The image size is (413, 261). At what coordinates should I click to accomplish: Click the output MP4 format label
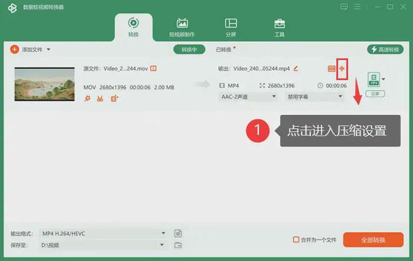pyautogui.click(x=233, y=86)
